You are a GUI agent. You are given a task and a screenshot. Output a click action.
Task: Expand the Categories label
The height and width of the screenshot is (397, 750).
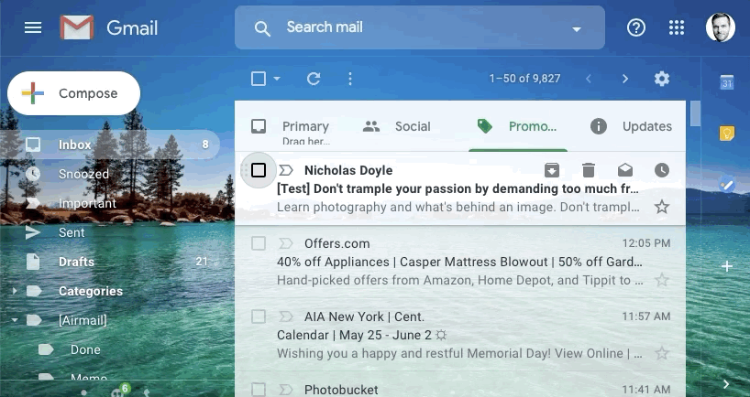point(15,291)
